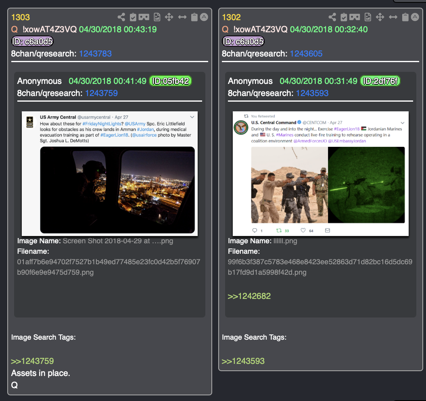Open 8chan/qresearch link 1243783
The height and width of the screenshot is (401, 426).
pyautogui.click(x=95, y=54)
